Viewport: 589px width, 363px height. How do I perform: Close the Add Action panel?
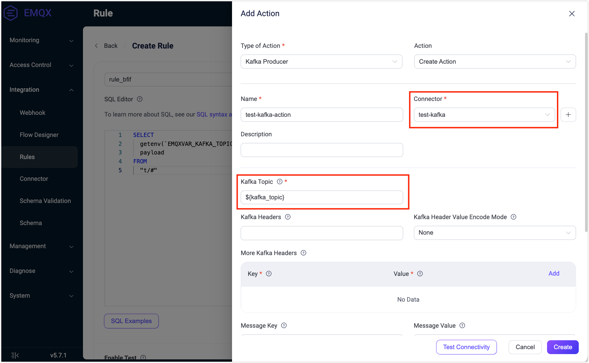pos(571,14)
